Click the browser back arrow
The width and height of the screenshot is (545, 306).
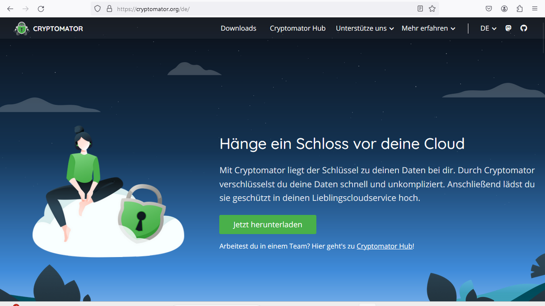pyautogui.click(x=10, y=9)
